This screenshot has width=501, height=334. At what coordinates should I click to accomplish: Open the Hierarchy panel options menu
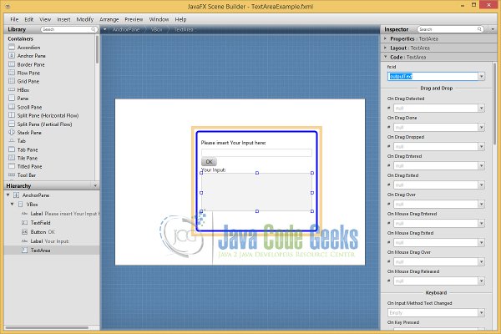click(x=95, y=185)
